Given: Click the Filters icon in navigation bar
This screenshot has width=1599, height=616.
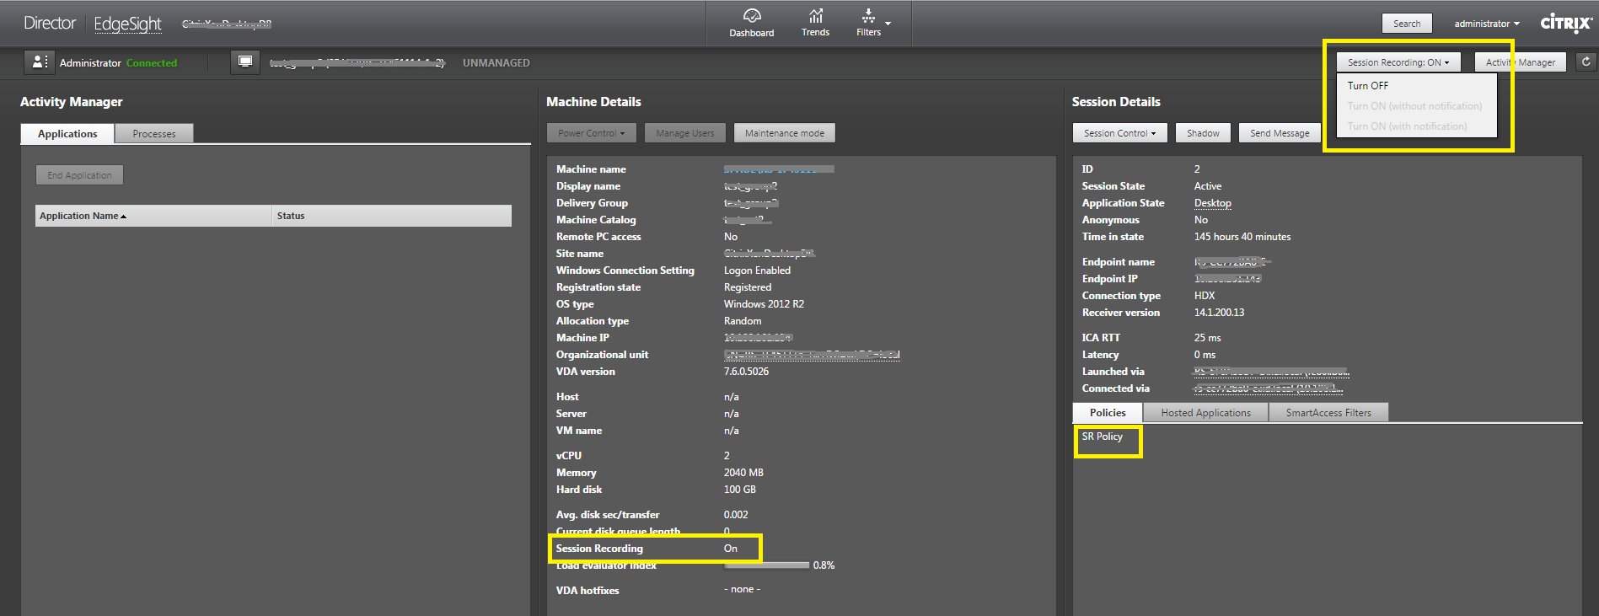Looking at the screenshot, I should [868, 16].
